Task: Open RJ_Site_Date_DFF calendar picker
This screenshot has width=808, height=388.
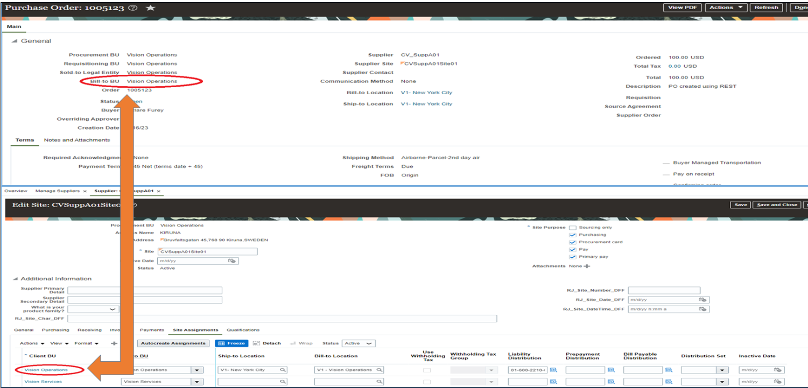Action: (702, 300)
